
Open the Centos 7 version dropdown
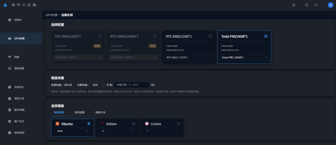tap(162, 131)
